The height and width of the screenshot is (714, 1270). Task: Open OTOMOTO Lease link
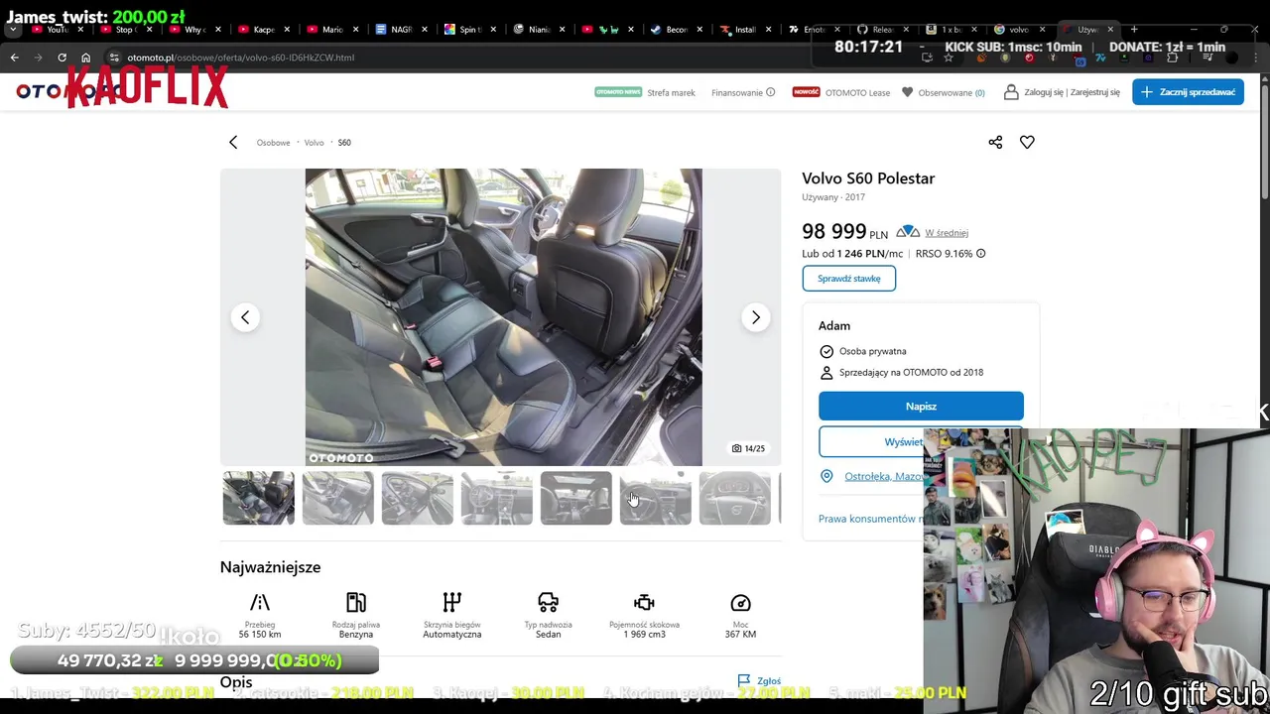coord(857,92)
